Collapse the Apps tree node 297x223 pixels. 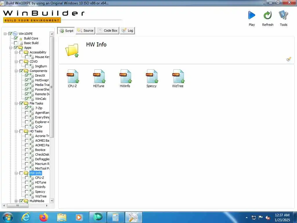pyautogui.click(x=11, y=48)
